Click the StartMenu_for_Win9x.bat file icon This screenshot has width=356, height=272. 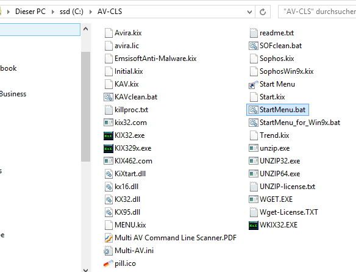[254, 123]
